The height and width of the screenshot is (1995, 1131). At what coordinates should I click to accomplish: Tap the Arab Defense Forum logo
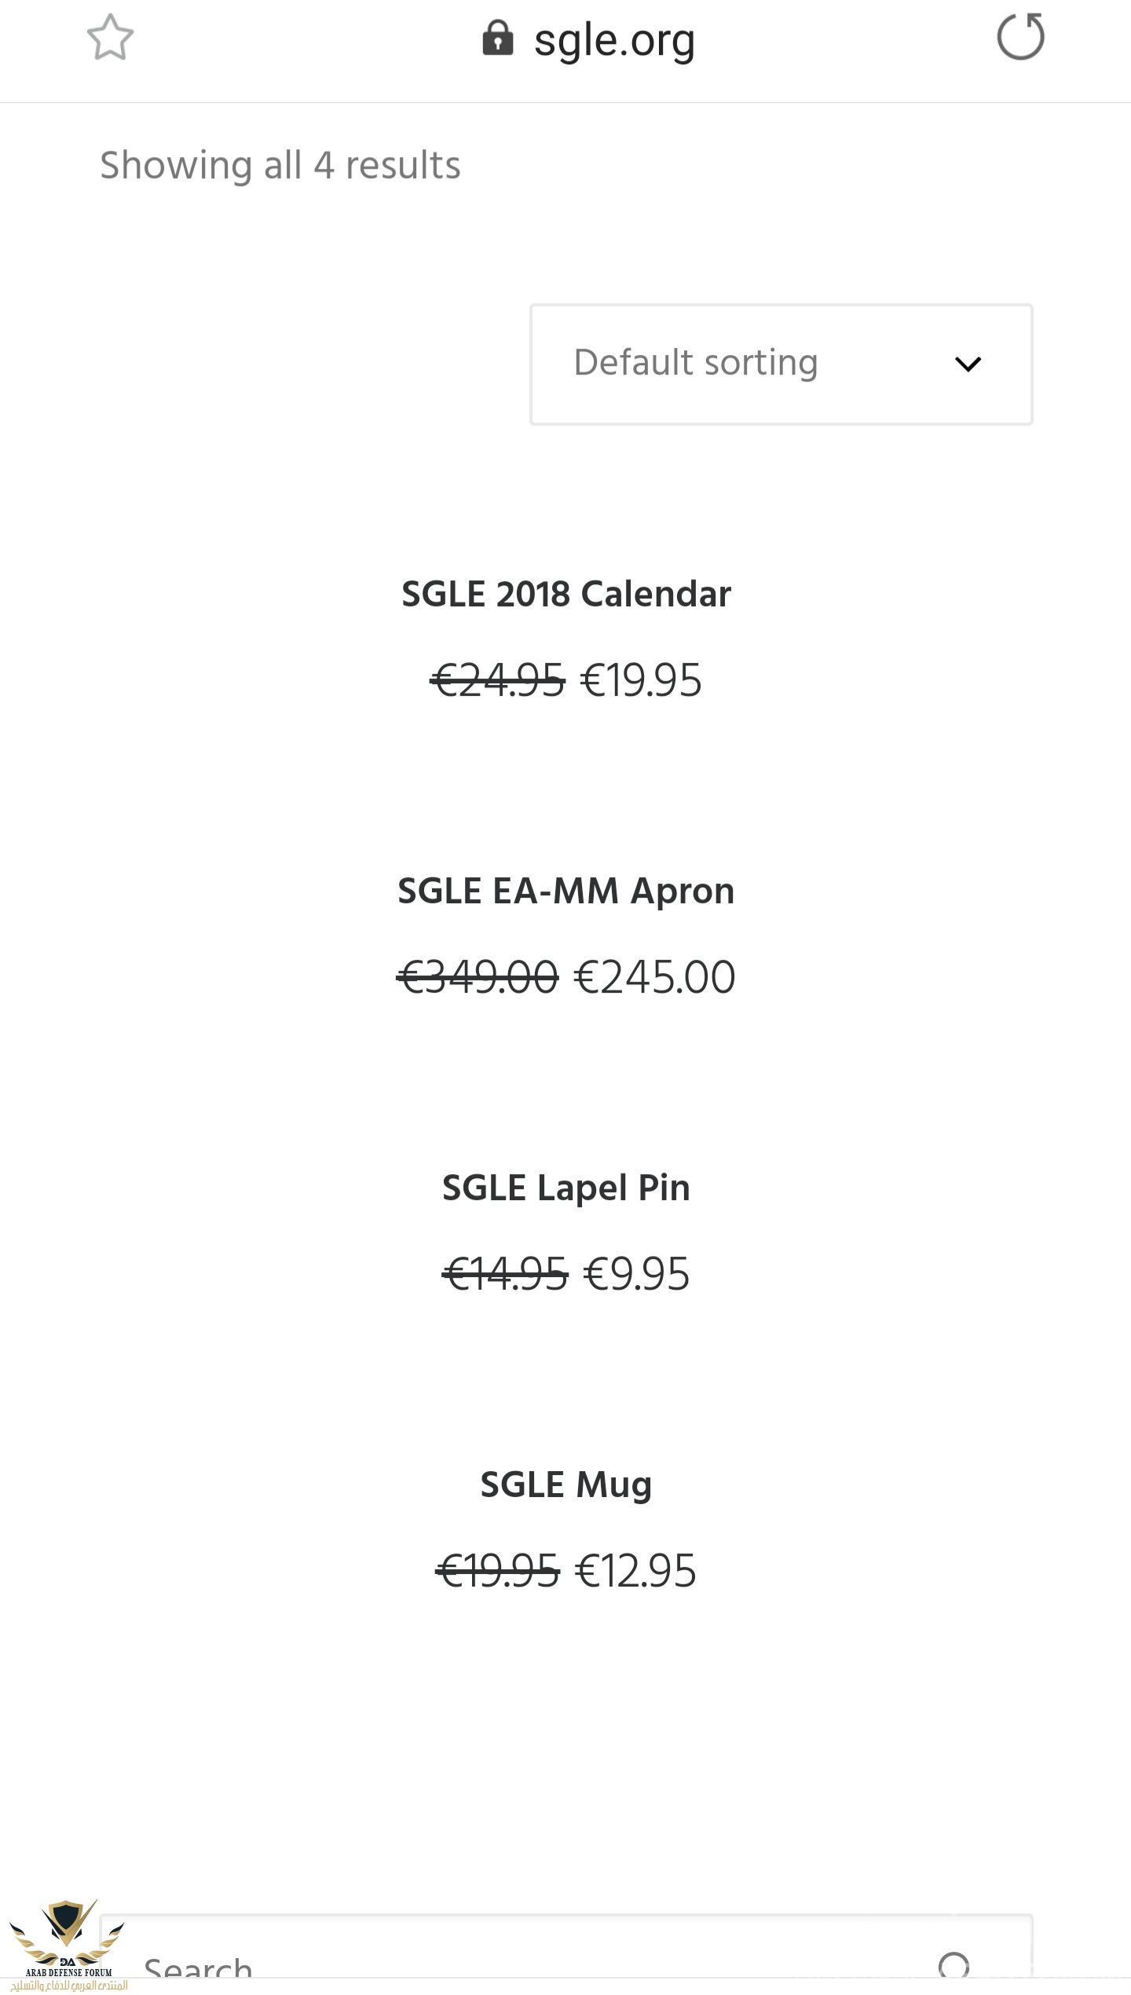click(67, 1944)
